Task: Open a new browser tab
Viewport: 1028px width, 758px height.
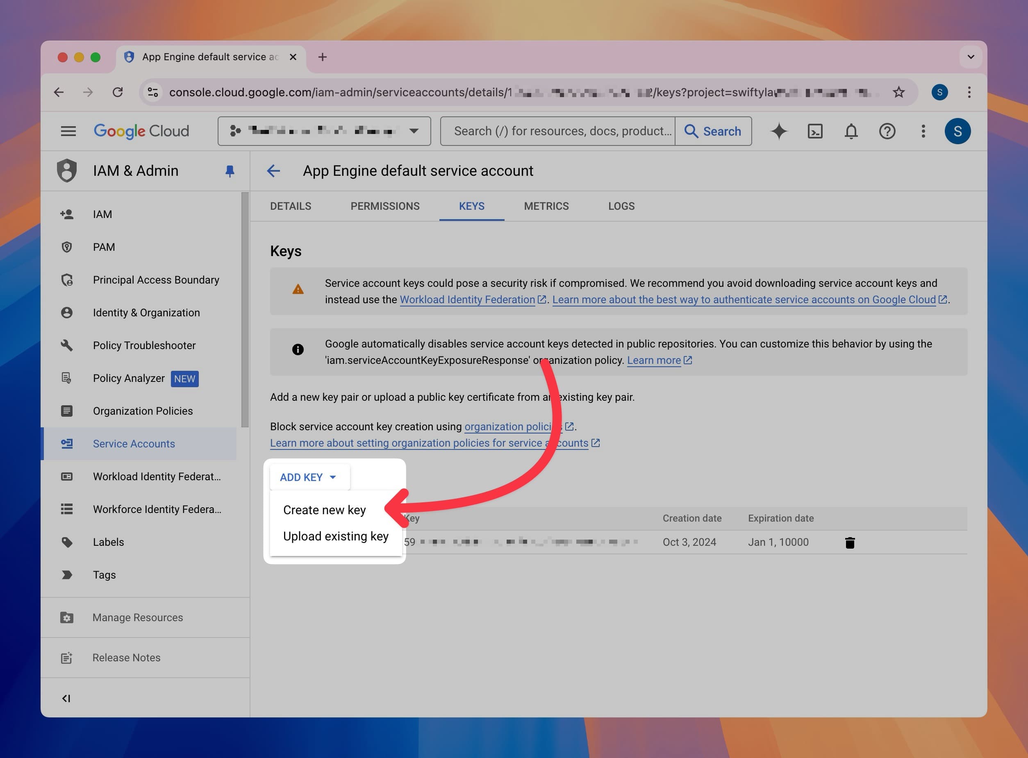Action: coord(323,57)
